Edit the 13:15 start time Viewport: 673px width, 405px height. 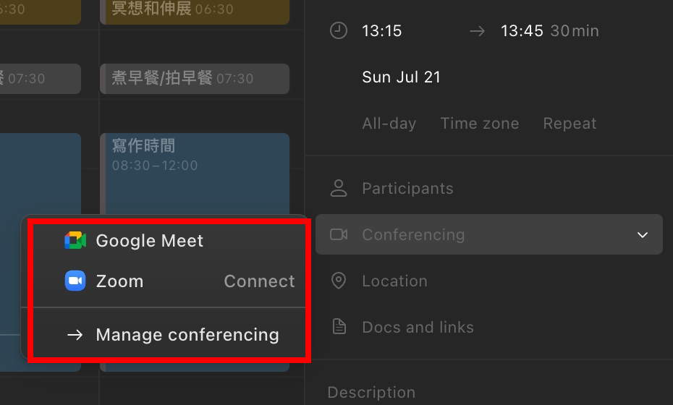382,31
